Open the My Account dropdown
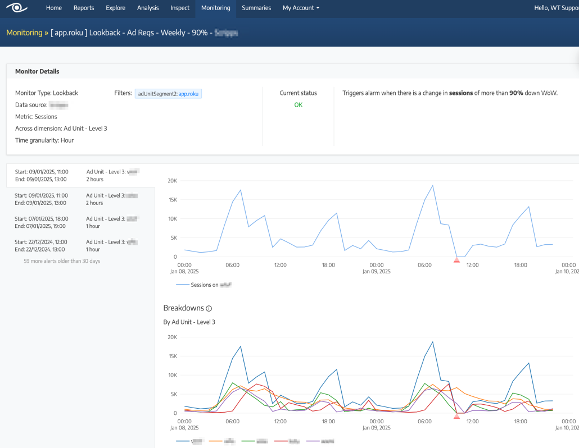Screen dimensions: 579x448 (301, 8)
